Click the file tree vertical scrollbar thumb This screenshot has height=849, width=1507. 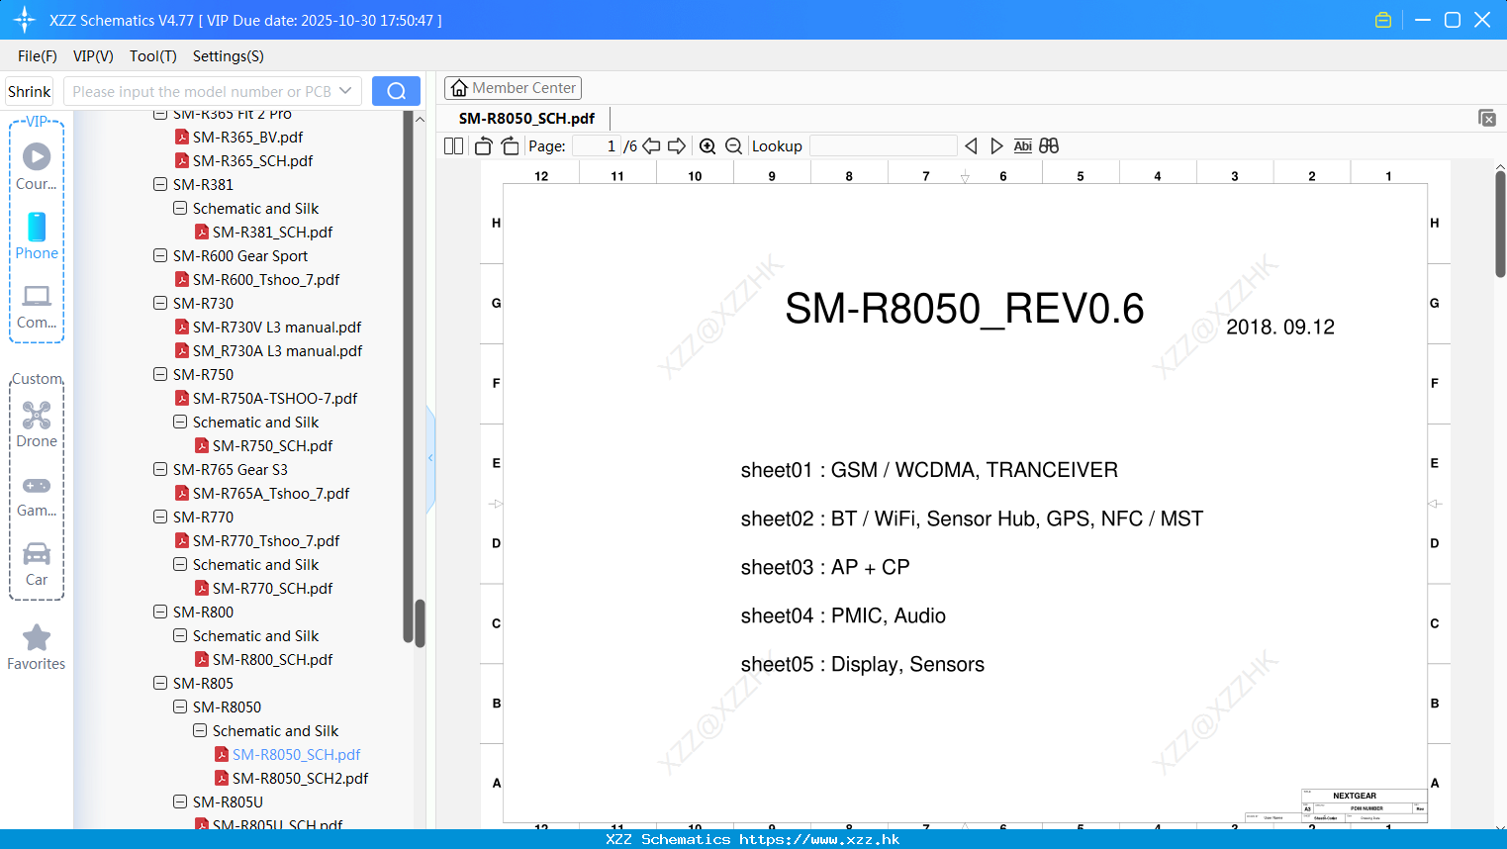pos(420,622)
